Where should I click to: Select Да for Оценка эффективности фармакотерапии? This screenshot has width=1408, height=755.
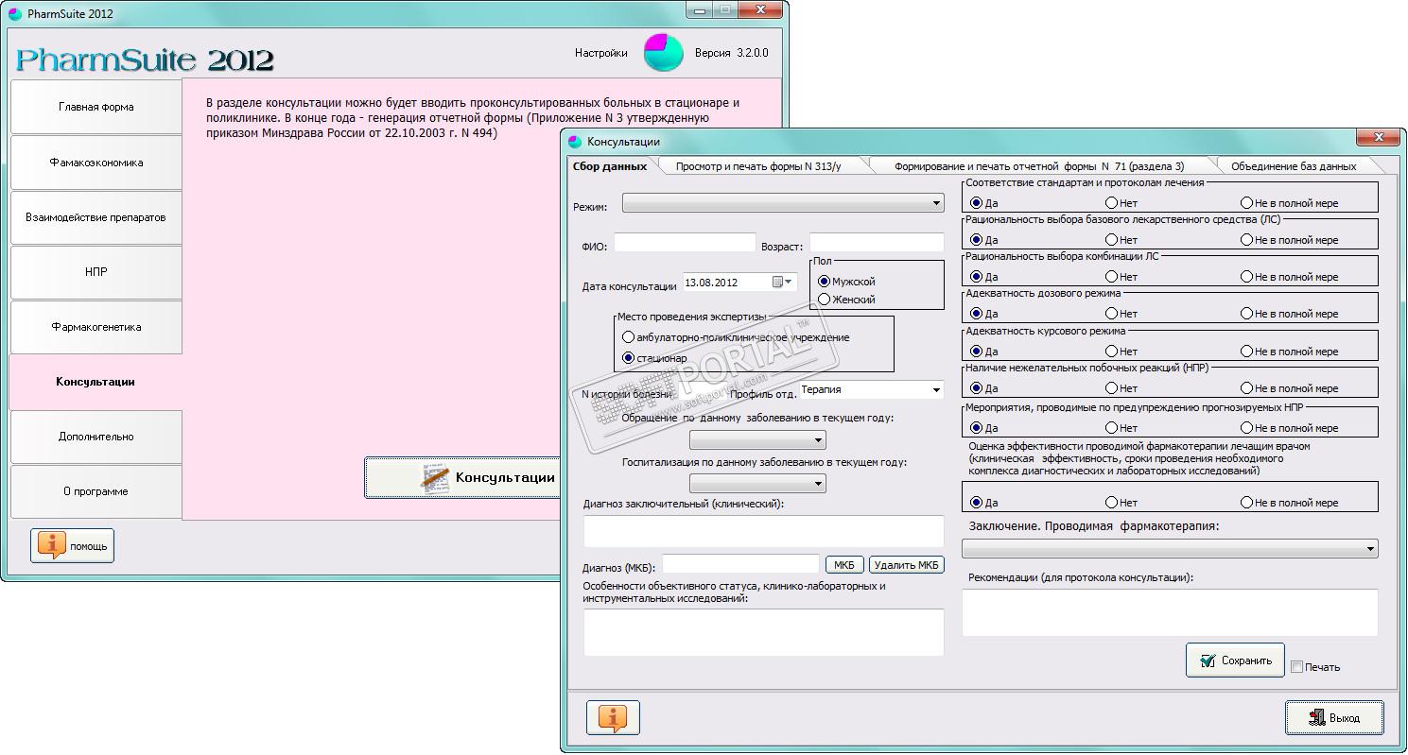[x=977, y=503]
